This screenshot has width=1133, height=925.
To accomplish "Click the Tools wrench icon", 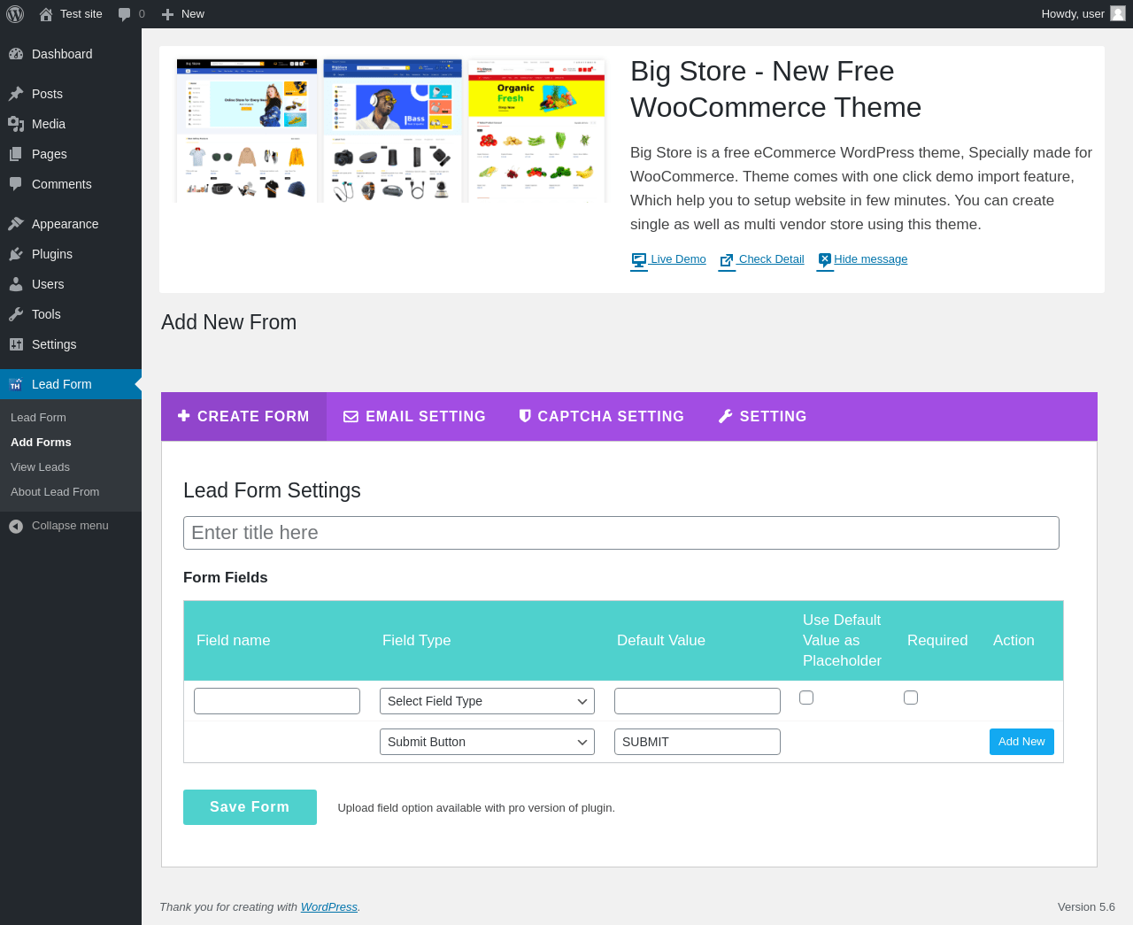I will click(x=16, y=314).
